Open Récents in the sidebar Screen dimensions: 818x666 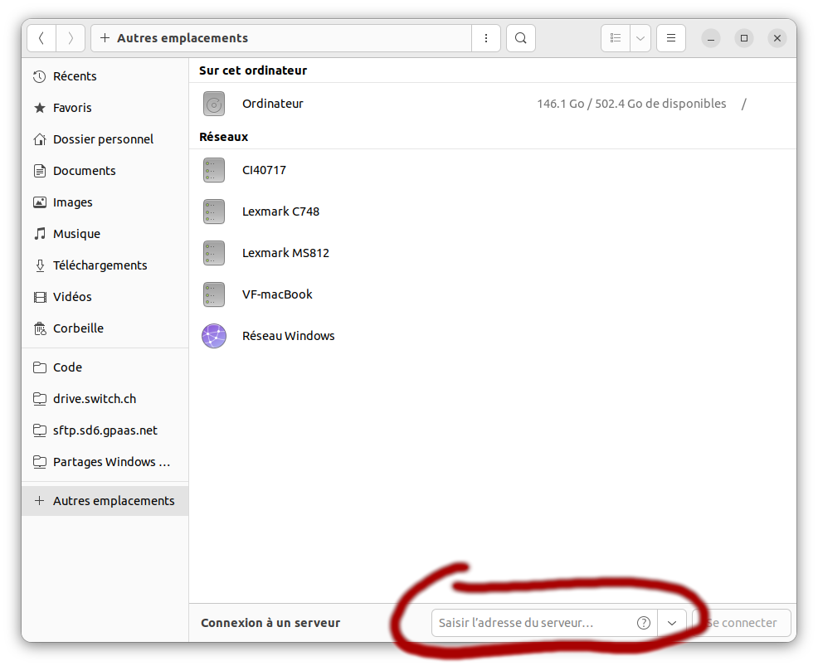pos(75,76)
